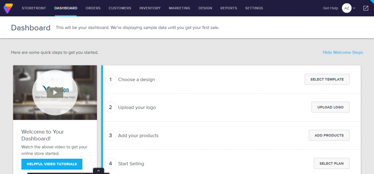Screen dimensions: 374x174
Task: Open Helpful Video Tutorials
Action: (x=52, y=164)
